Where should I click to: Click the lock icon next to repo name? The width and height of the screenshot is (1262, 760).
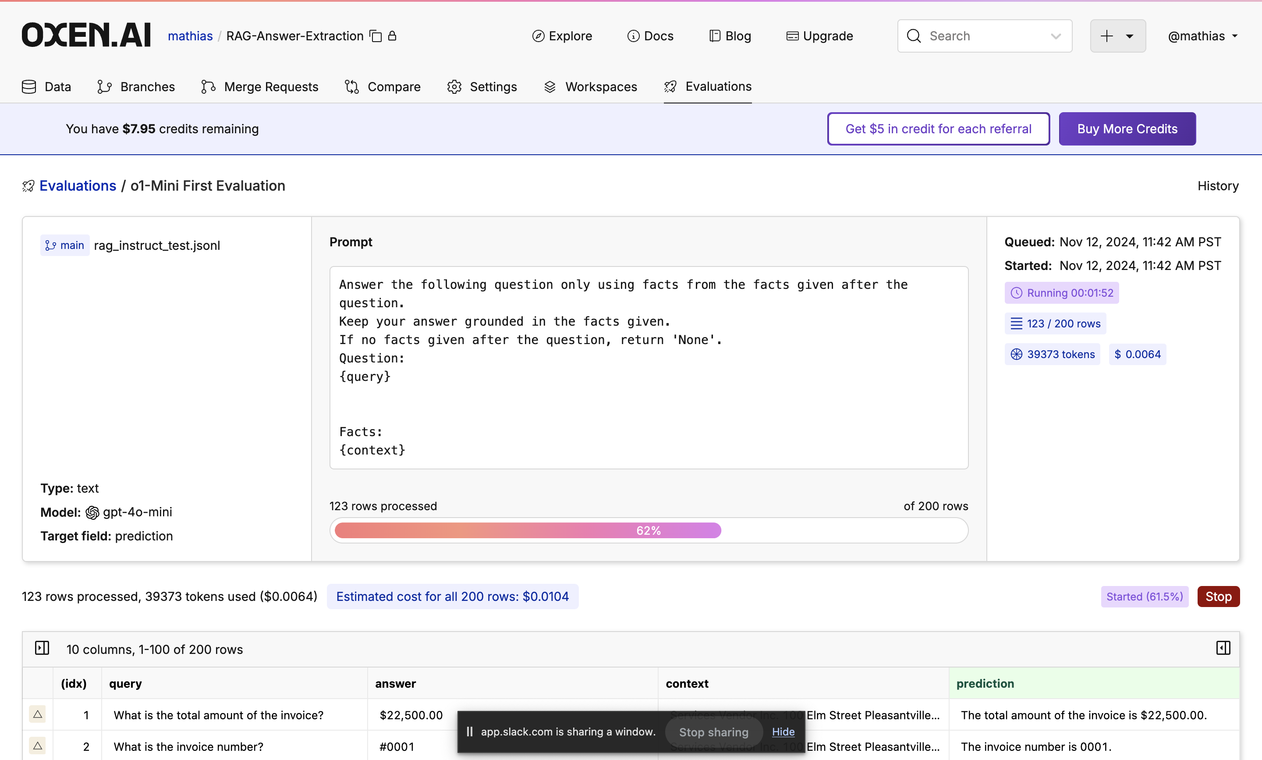[x=392, y=36]
